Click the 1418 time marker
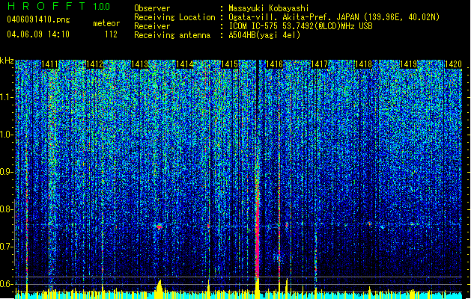Viewport: 471px width, 299px height. click(363, 64)
